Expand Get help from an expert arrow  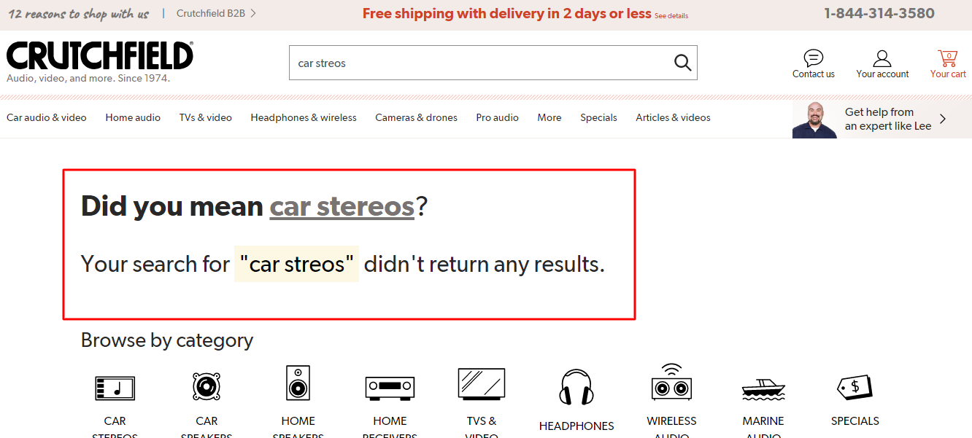[x=943, y=119]
